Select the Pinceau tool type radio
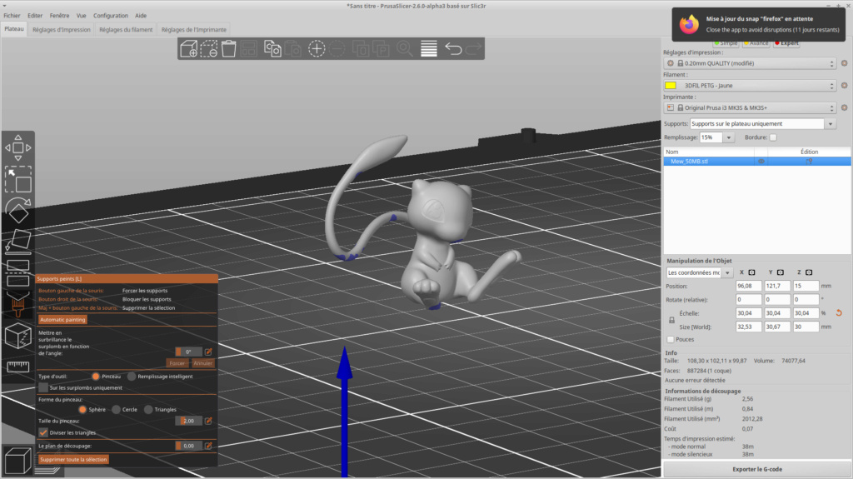 click(x=96, y=377)
